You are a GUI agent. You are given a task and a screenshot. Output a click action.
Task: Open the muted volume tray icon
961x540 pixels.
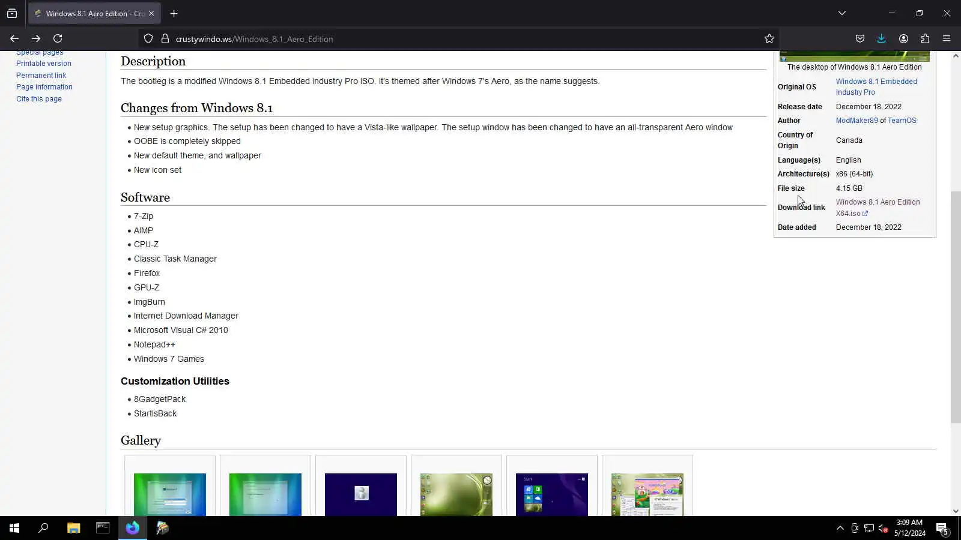pos(884,528)
